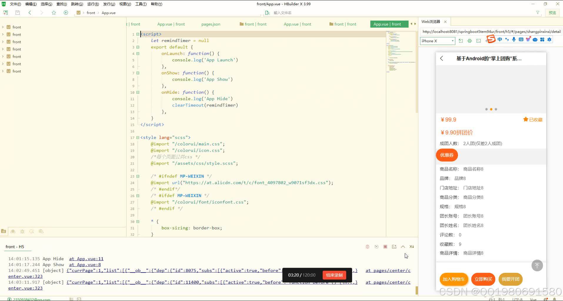Open the 运行(R) menu
Image resolution: width=563 pixels, height=301 pixels.
[x=93, y=4]
